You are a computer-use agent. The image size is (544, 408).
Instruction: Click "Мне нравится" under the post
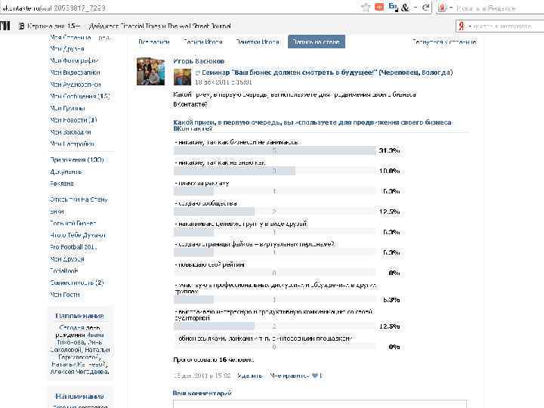tap(289, 376)
